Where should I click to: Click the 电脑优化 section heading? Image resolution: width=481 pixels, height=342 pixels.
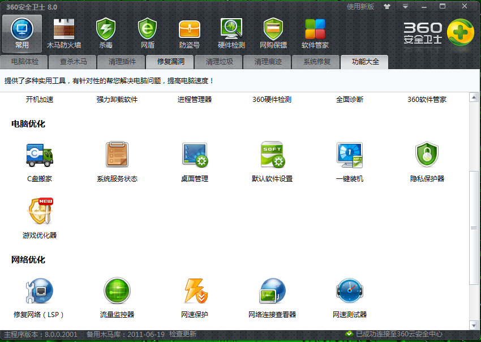tap(28, 124)
